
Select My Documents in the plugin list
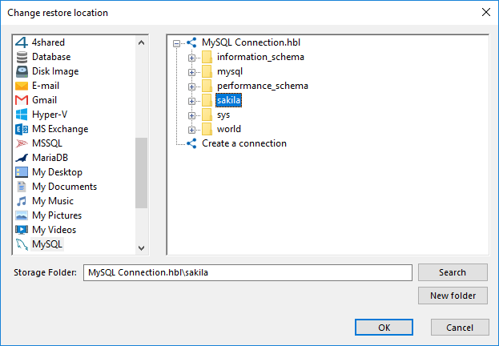tap(64, 187)
